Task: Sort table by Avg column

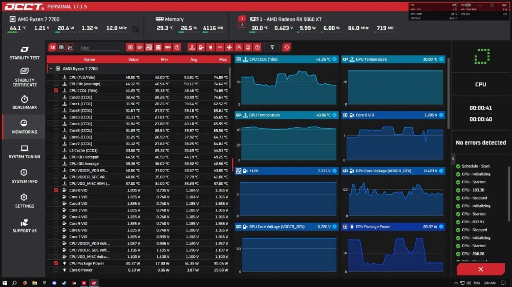Action: 194,59
